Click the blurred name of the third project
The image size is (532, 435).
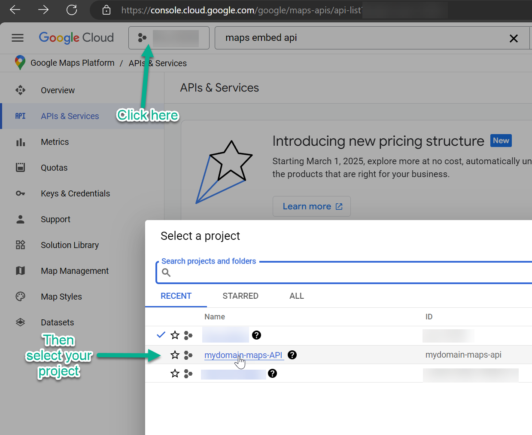tap(234, 374)
